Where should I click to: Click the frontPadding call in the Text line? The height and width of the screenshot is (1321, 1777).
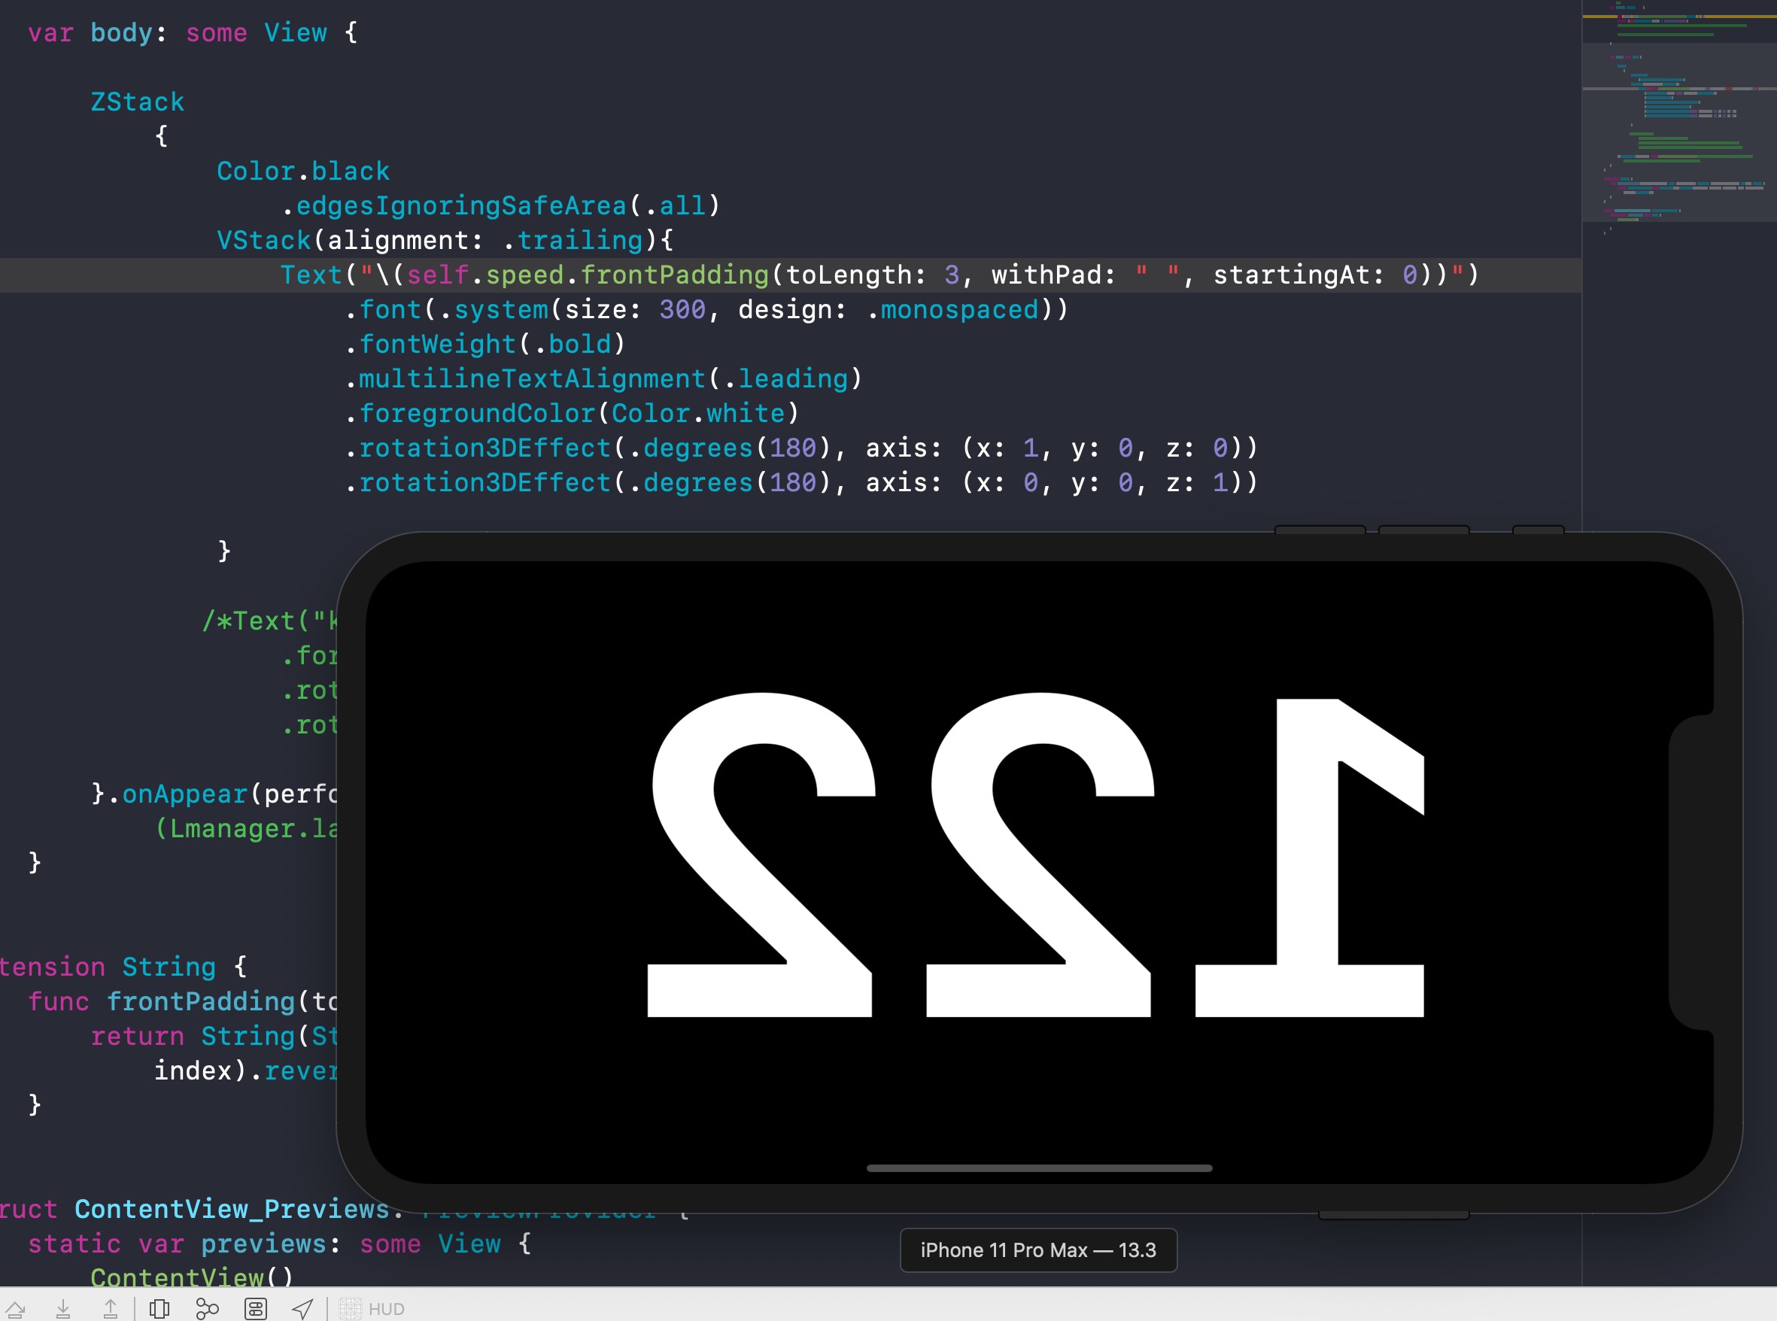click(674, 275)
